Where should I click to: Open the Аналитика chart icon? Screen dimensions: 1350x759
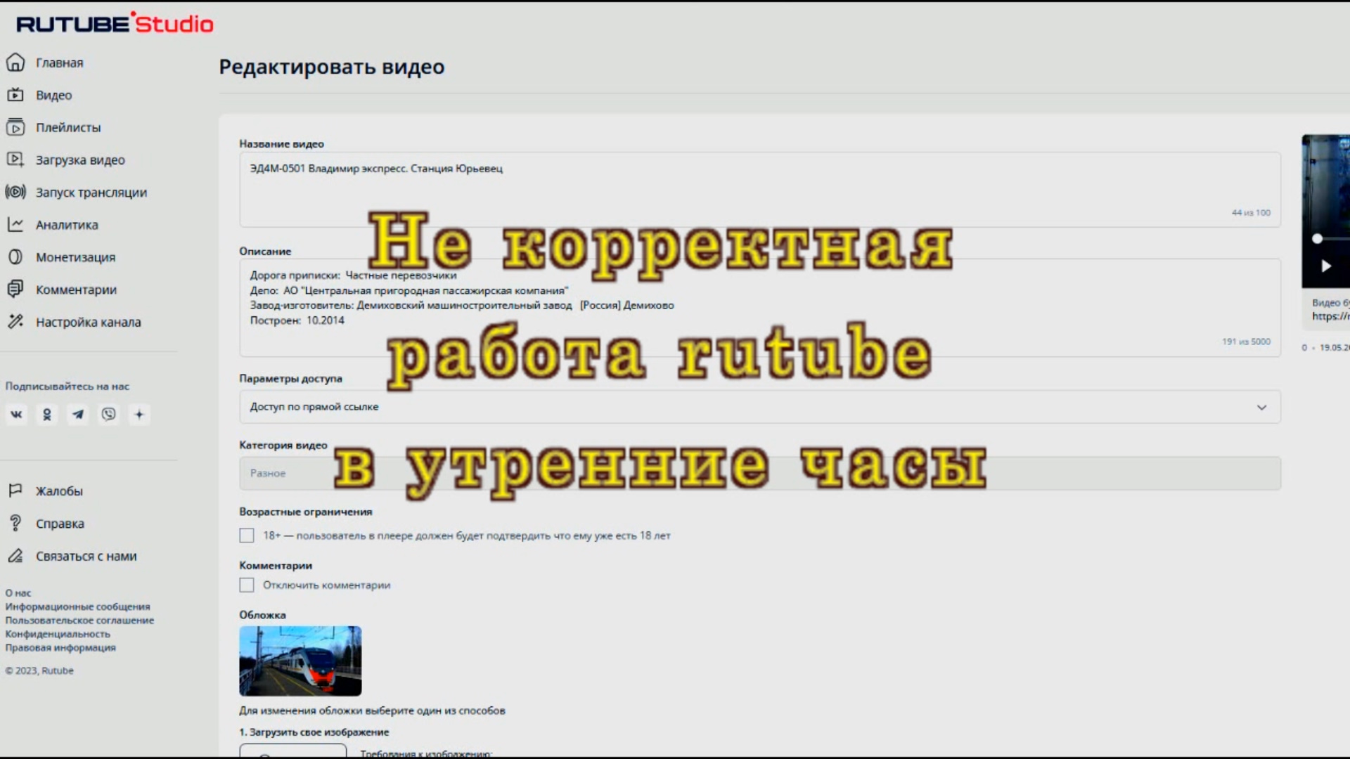[15, 225]
